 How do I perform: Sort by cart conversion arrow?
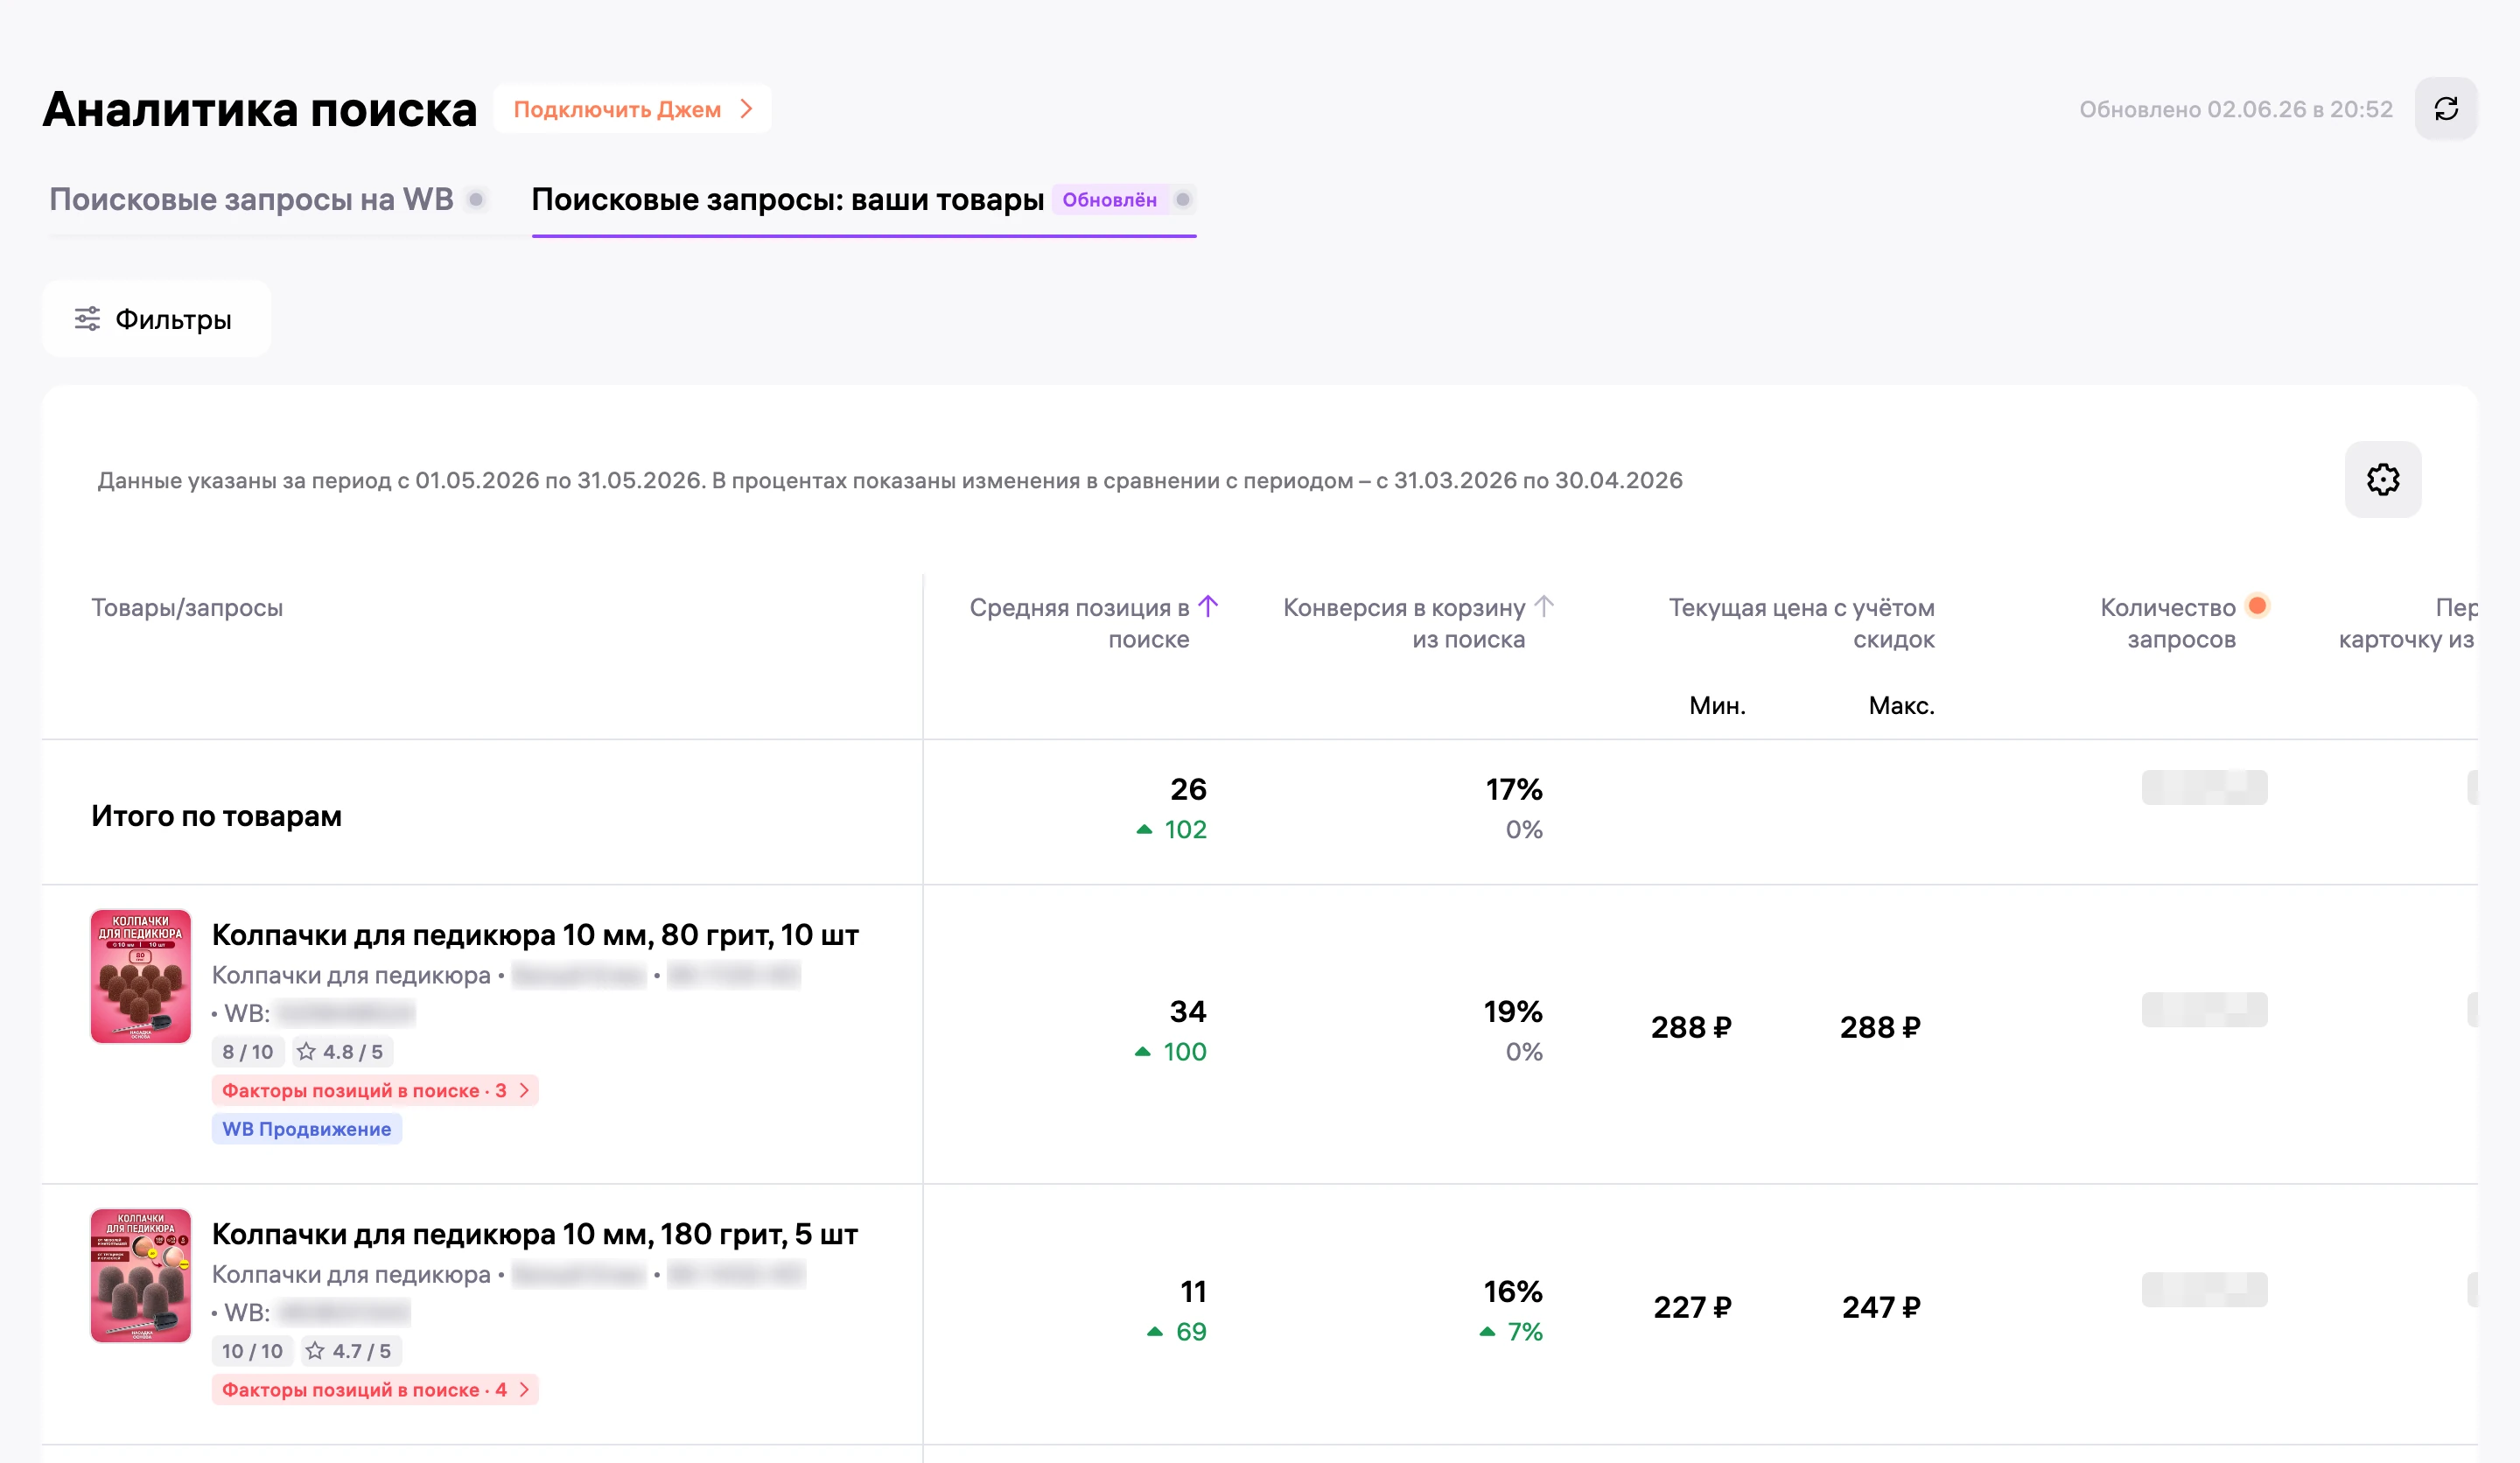pyautogui.click(x=1544, y=606)
